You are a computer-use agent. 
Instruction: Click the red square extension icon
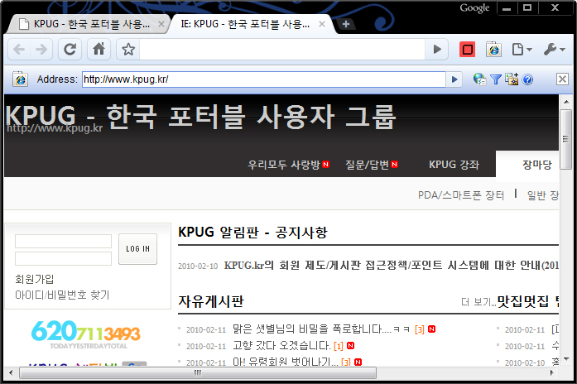point(468,50)
